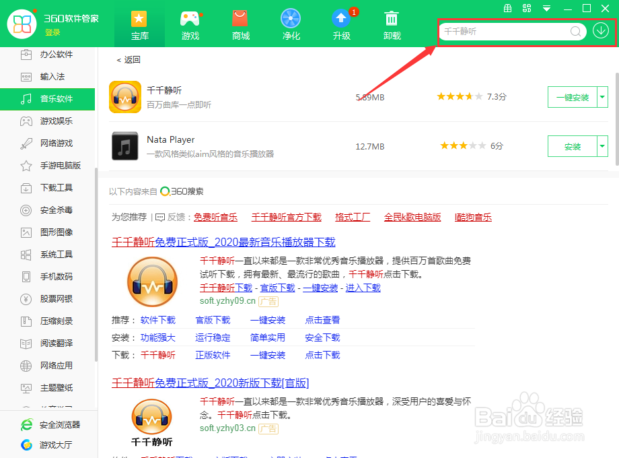Click 正版软件 in the 下载 row

(x=213, y=355)
